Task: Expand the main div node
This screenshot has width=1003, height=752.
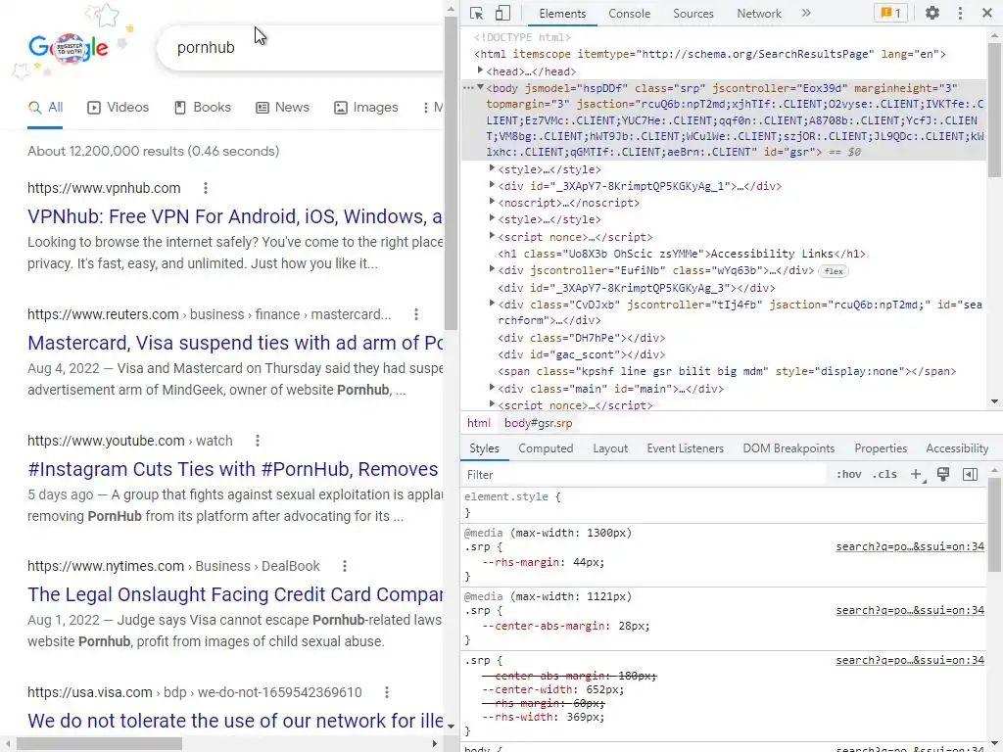Action: pos(492,388)
